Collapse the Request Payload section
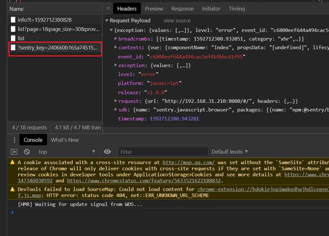The image size is (329, 236). click(107, 21)
